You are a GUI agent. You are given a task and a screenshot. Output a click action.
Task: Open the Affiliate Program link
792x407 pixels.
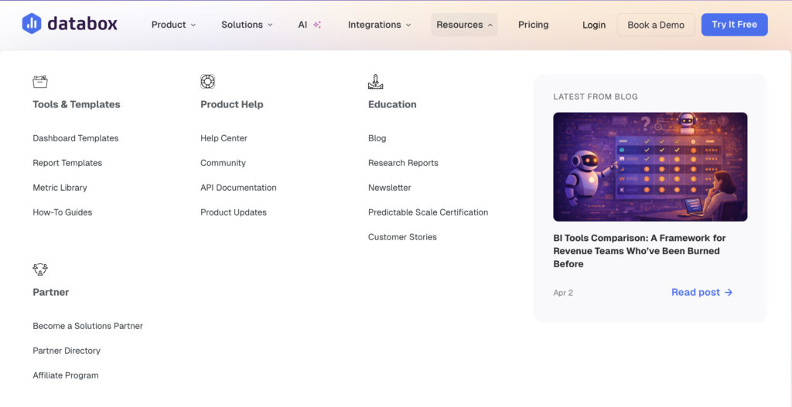pyautogui.click(x=66, y=375)
